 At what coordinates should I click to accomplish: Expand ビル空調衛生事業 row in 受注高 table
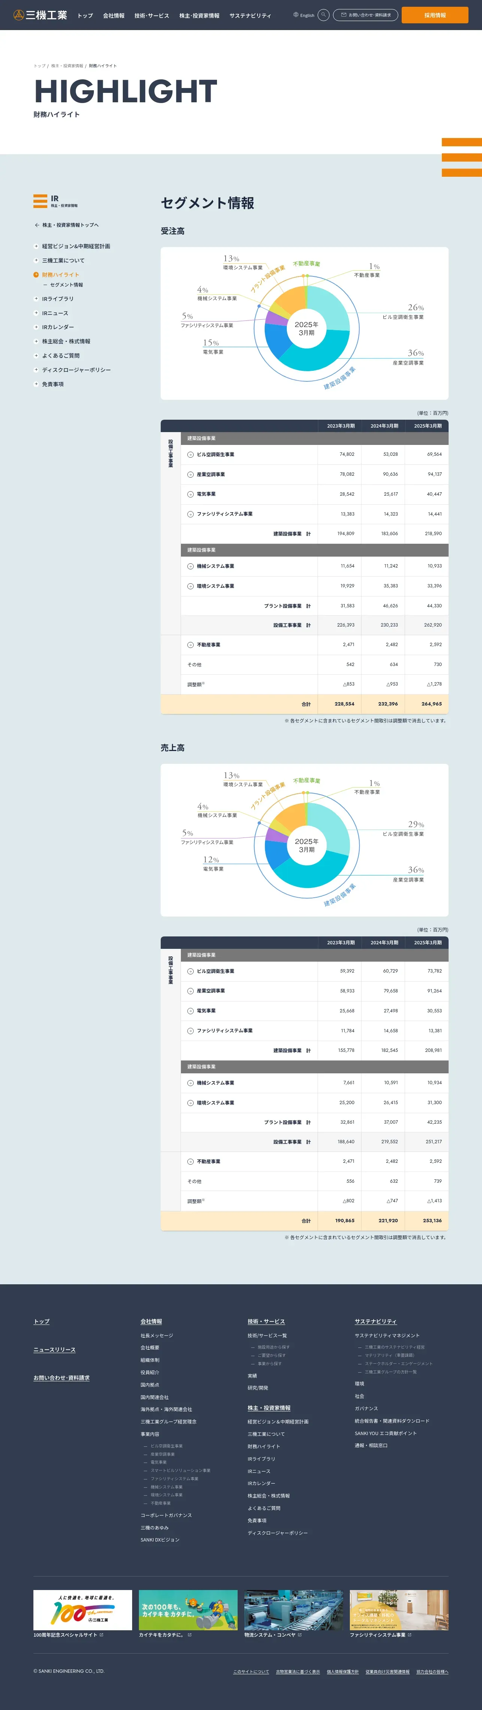tap(190, 455)
